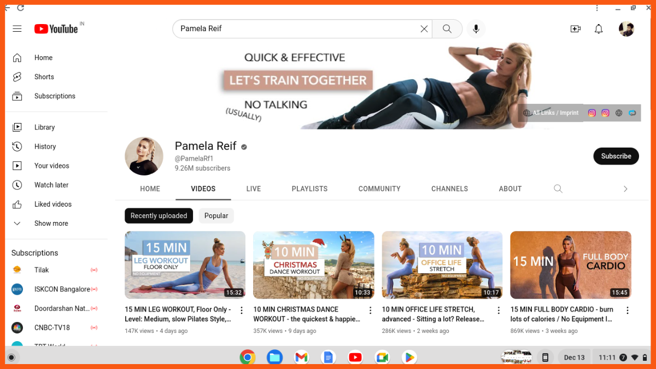Switch to the LIVE channel tab
The image size is (656, 369).
tap(254, 189)
